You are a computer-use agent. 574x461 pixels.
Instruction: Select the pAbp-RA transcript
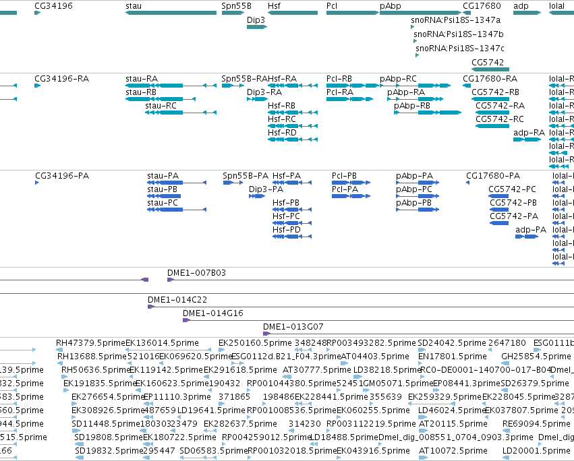click(x=415, y=99)
